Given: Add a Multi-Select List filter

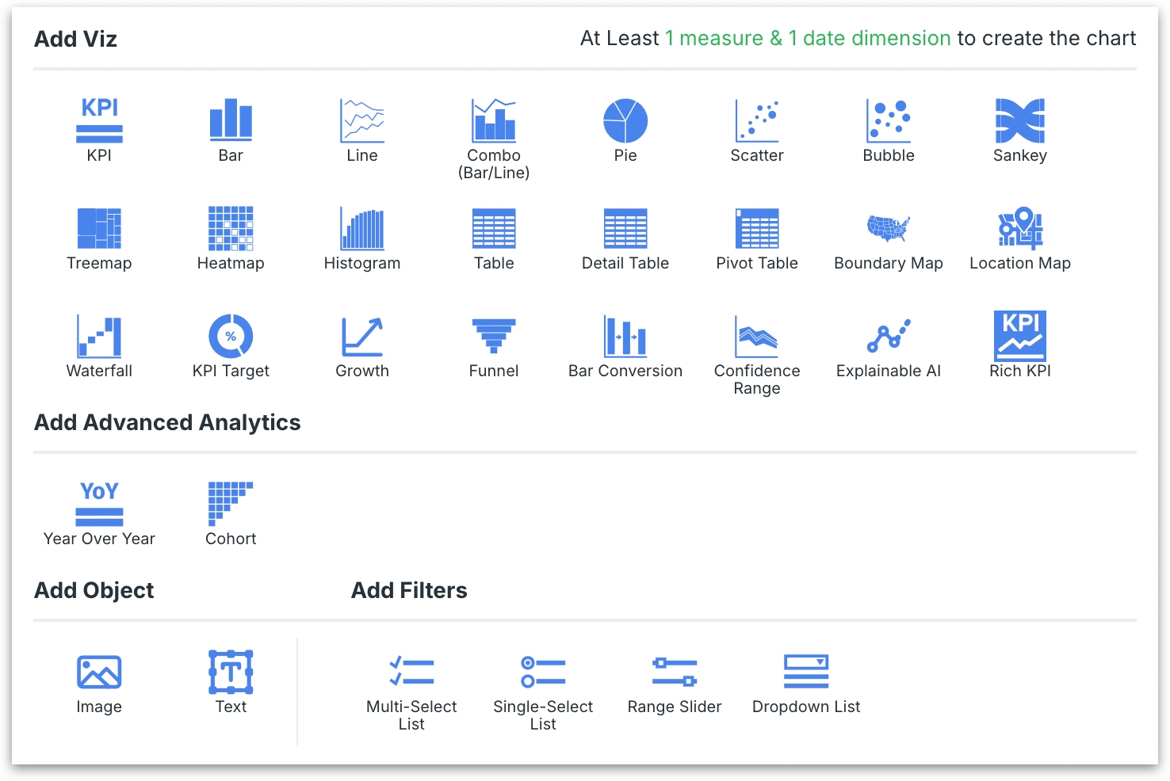Looking at the screenshot, I should tap(411, 672).
